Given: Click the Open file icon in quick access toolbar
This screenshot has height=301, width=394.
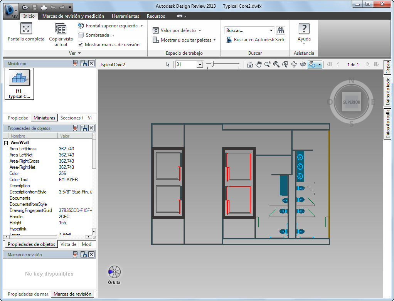Looking at the screenshot, I should pyautogui.click(x=25, y=7).
